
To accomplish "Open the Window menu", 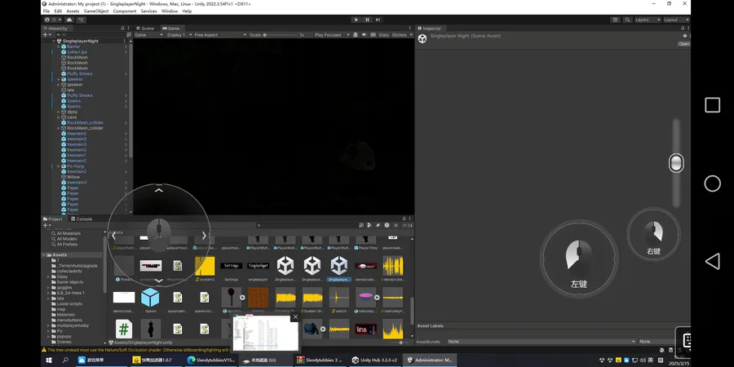I will coord(169,11).
